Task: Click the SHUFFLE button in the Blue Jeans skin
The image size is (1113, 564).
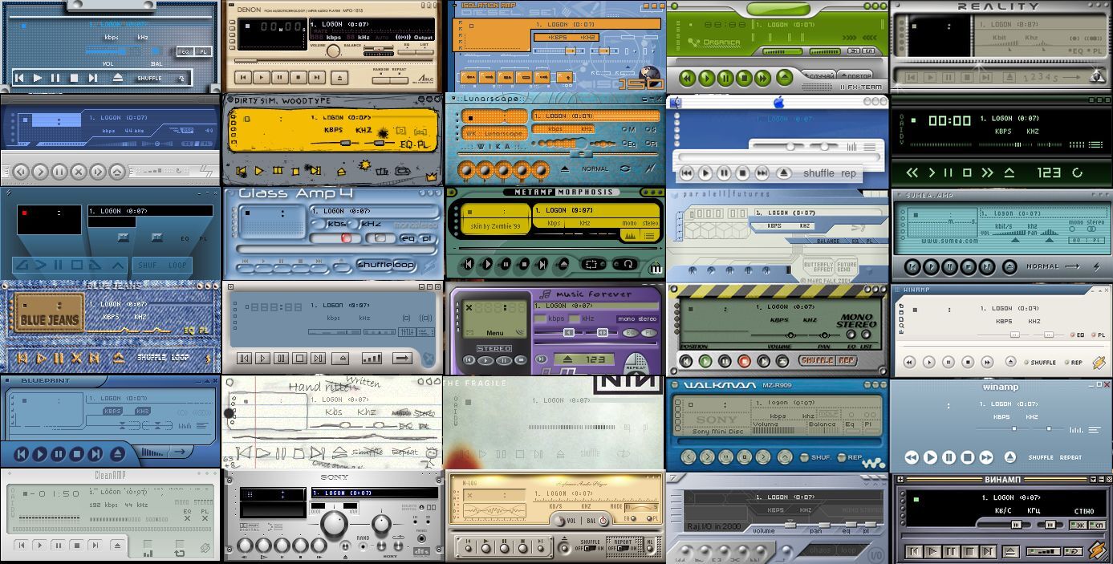Action: click(x=151, y=358)
